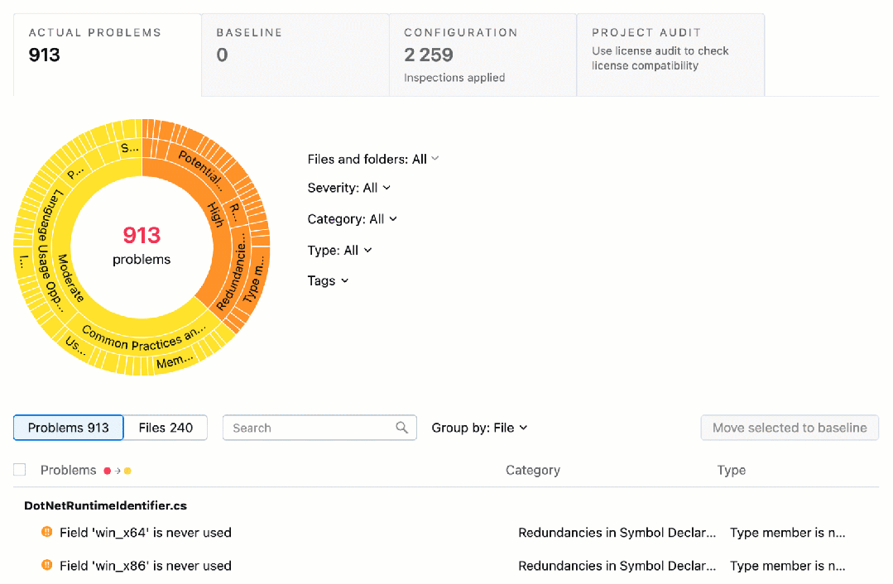
Task: Expand the Type filter dropdown
Action: click(x=339, y=251)
